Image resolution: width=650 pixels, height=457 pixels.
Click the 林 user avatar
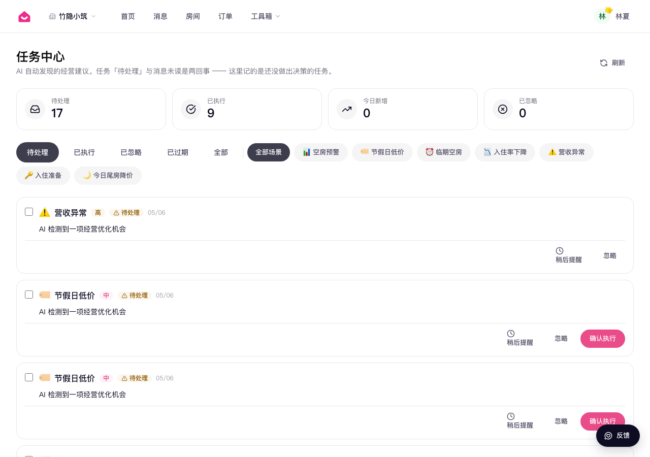[602, 16]
